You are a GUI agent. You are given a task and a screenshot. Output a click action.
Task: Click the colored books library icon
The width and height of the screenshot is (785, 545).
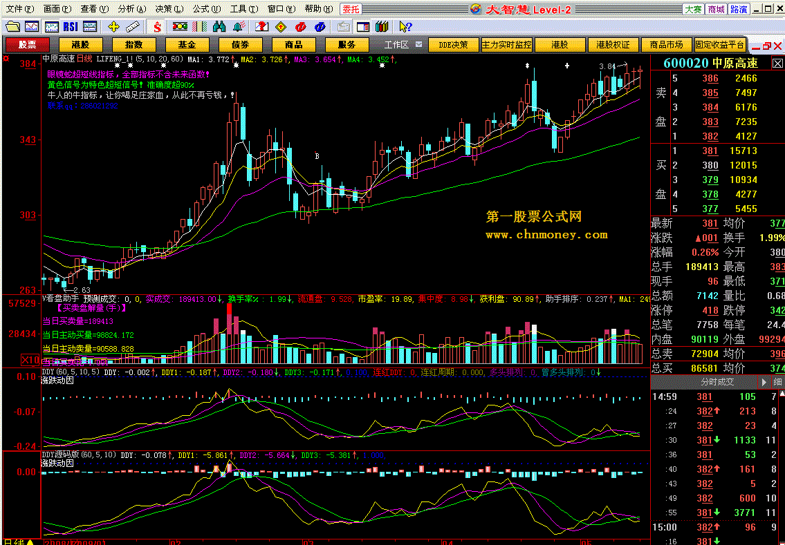tap(382, 26)
